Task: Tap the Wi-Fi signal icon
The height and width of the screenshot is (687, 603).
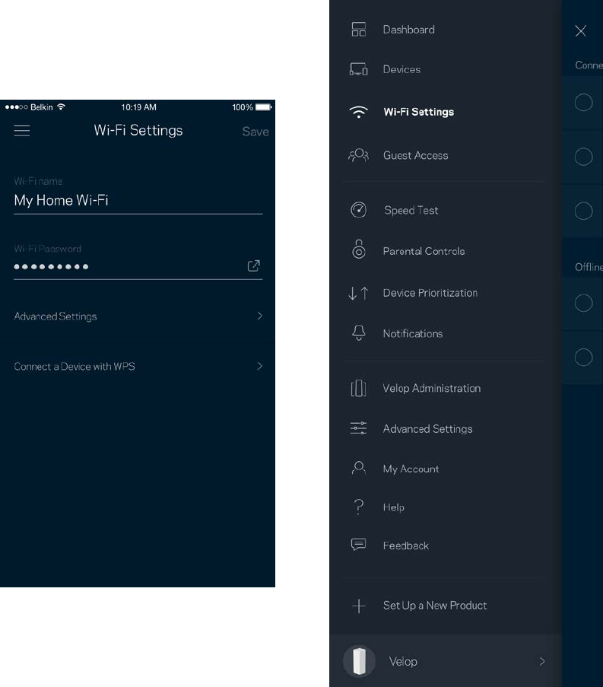Action: [358, 112]
